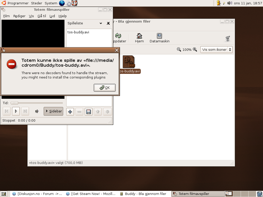This screenshot has width=263, height=197.
Task: Select the first workspace in workspace switcher
Action: [x=229, y=194]
